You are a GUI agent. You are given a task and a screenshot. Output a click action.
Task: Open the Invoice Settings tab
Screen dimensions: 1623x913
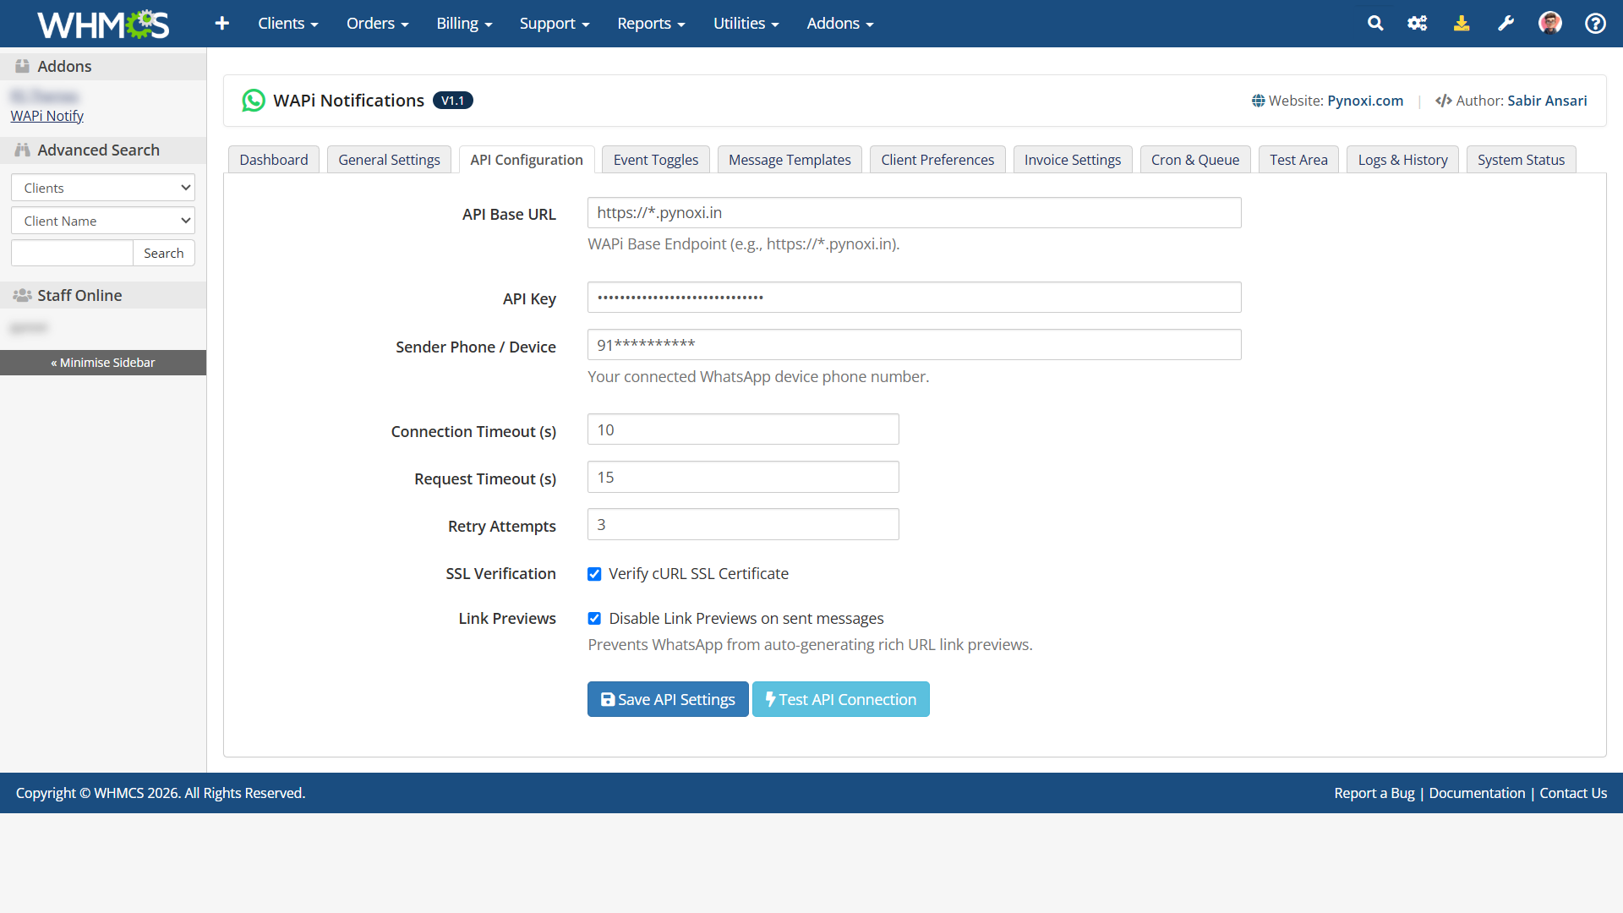tap(1073, 160)
